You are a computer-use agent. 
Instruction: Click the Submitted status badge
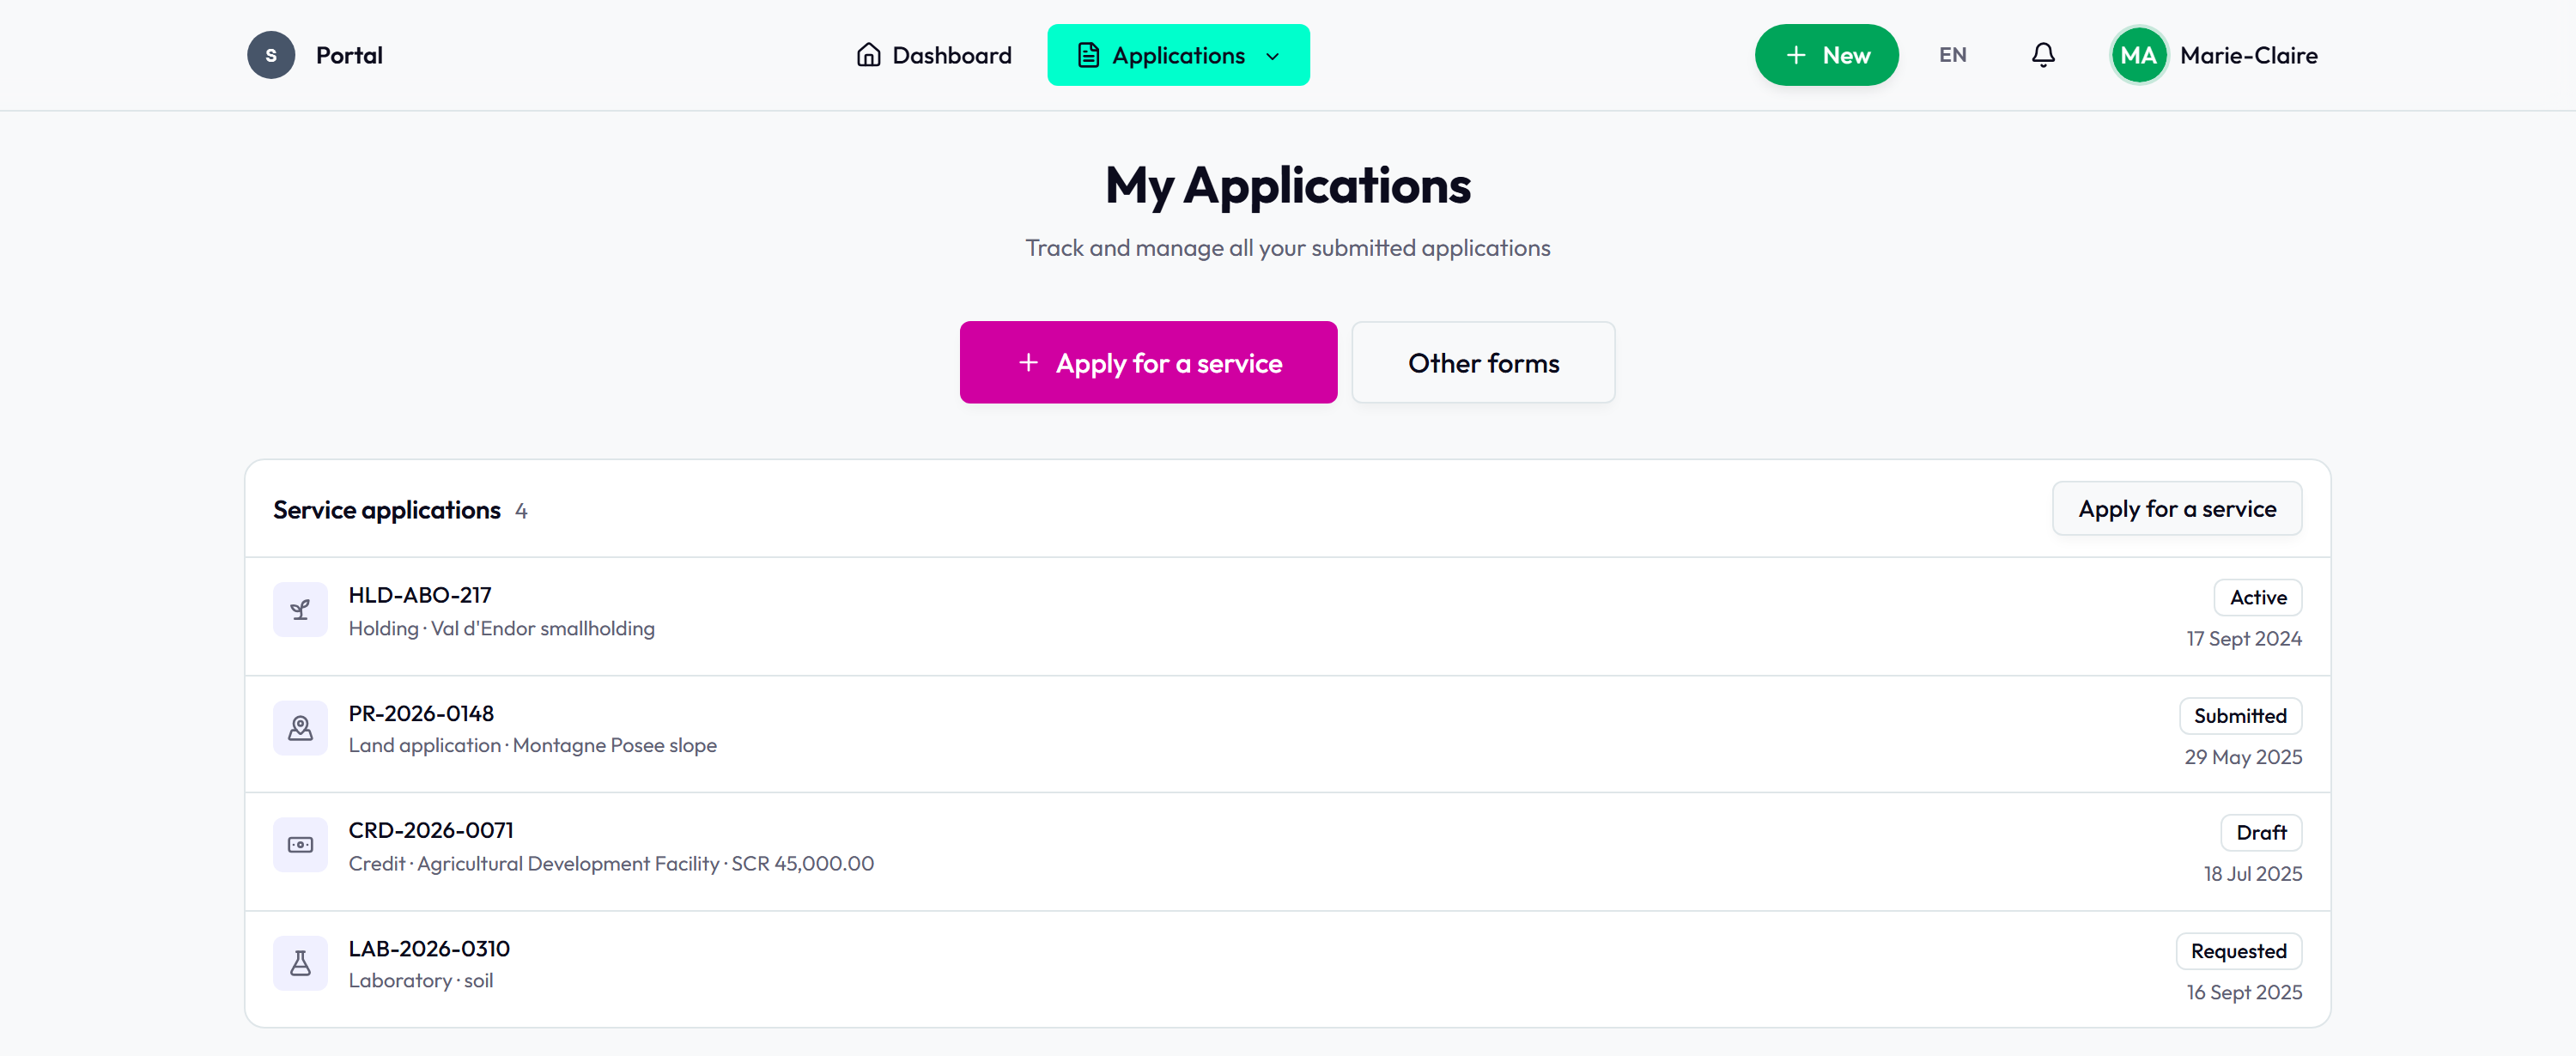[x=2240, y=715]
